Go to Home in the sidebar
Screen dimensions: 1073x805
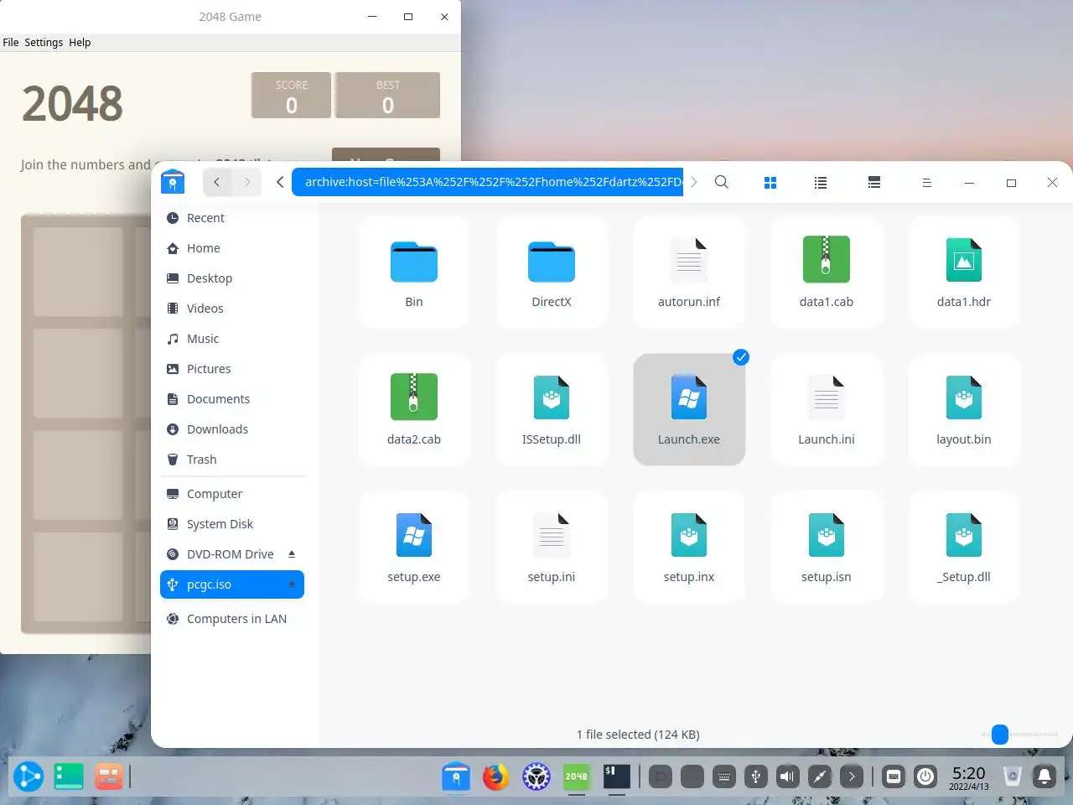(231, 248)
